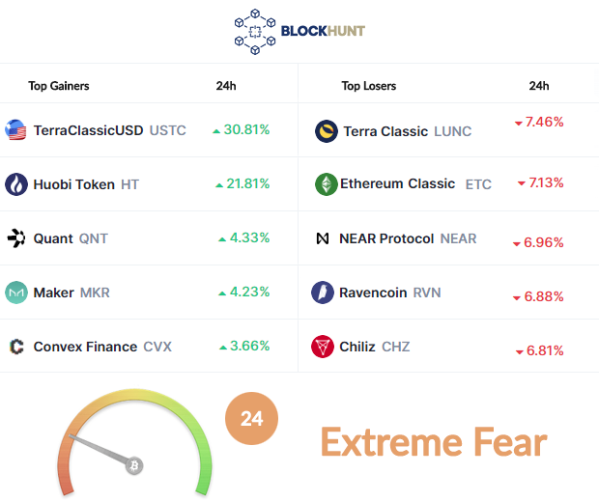This screenshot has height=502, width=599.
Task: Open the Huobi Token name link
Action: (x=73, y=184)
